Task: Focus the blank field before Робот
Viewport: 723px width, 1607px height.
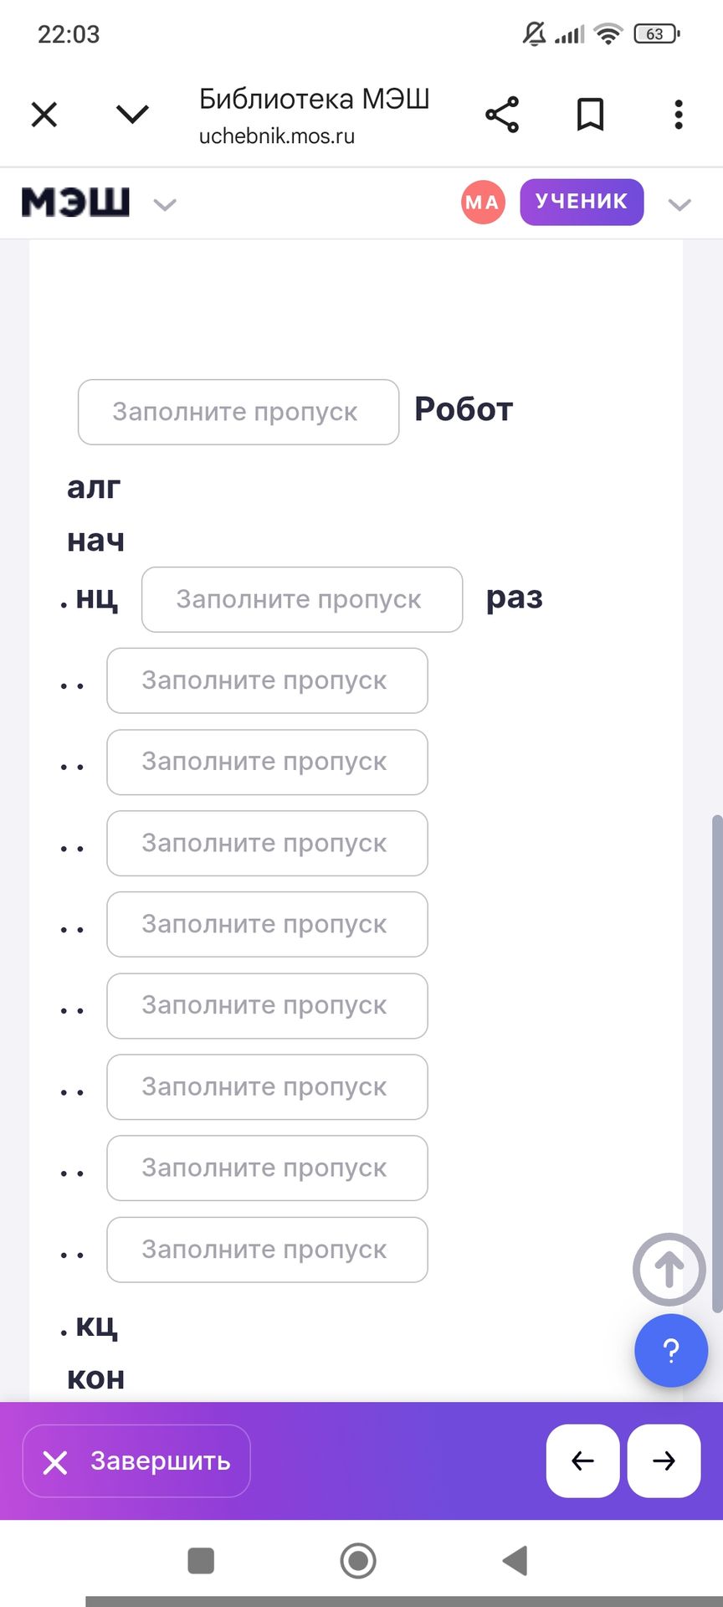Action: 238,412
